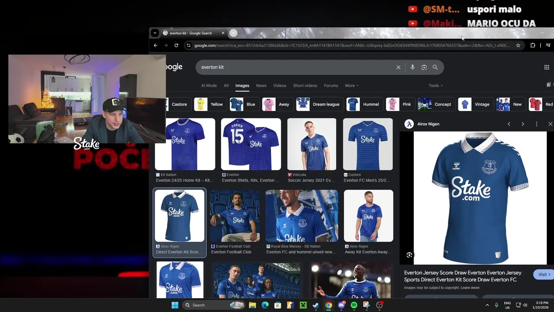Open the Short videos tab

pos(305,85)
